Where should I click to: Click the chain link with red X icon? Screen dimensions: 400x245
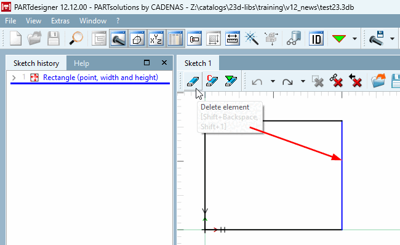click(x=336, y=81)
